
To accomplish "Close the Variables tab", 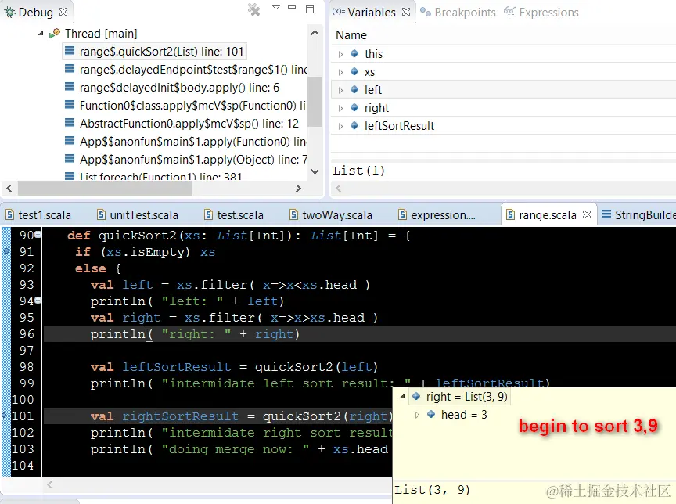I will (406, 12).
